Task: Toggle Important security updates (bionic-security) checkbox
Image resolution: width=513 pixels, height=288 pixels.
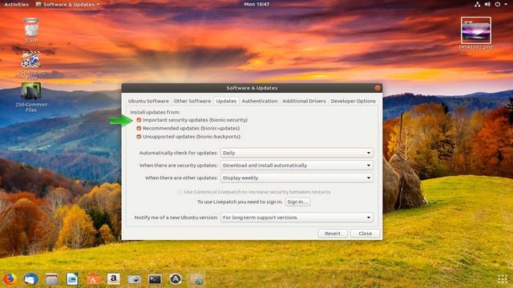Action: coord(139,120)
